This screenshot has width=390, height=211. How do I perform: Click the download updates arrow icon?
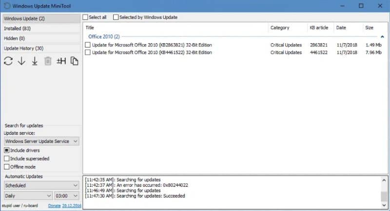21,61
